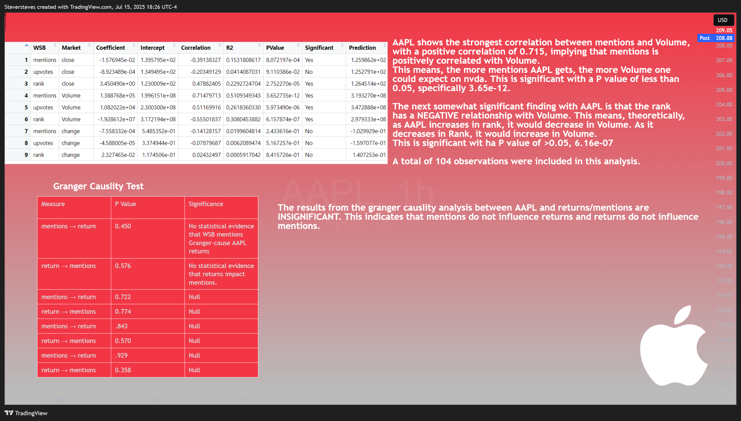
Task: Click the 195.00 price axis label
Action: [724, 237]
